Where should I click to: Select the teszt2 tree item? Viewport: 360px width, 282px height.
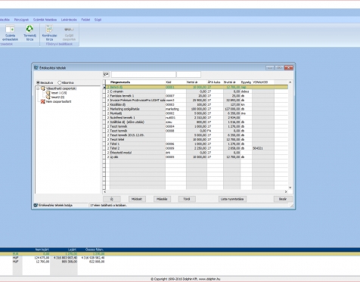[x=57, y=98]
